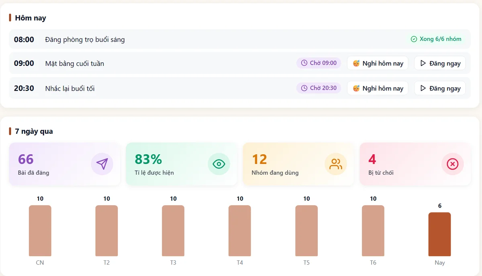Click the green checkmark icon beside Xong 6/6 nhóm
482x276 pixels.
coord(414,39)
